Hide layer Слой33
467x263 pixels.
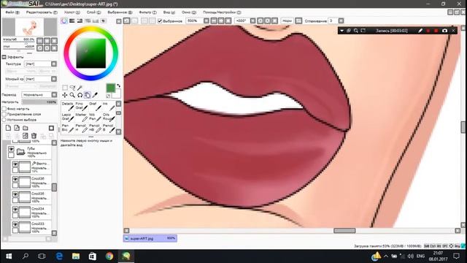15,224
